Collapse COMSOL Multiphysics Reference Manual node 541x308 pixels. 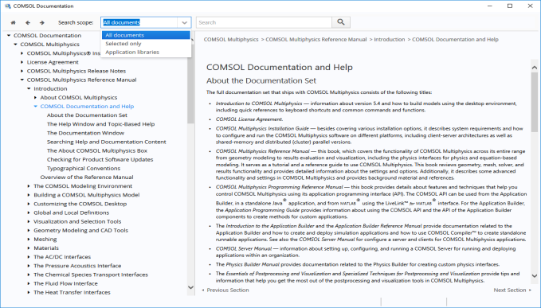pos(22,80)
